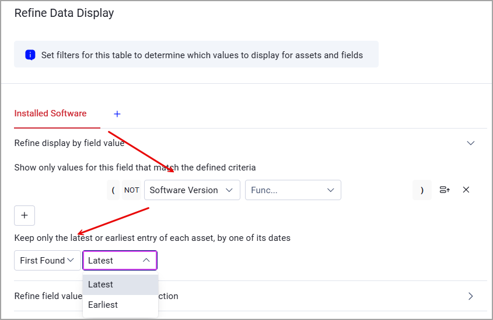
Task: Choose Earliest from the dropdown list
Action: [120, 305]
